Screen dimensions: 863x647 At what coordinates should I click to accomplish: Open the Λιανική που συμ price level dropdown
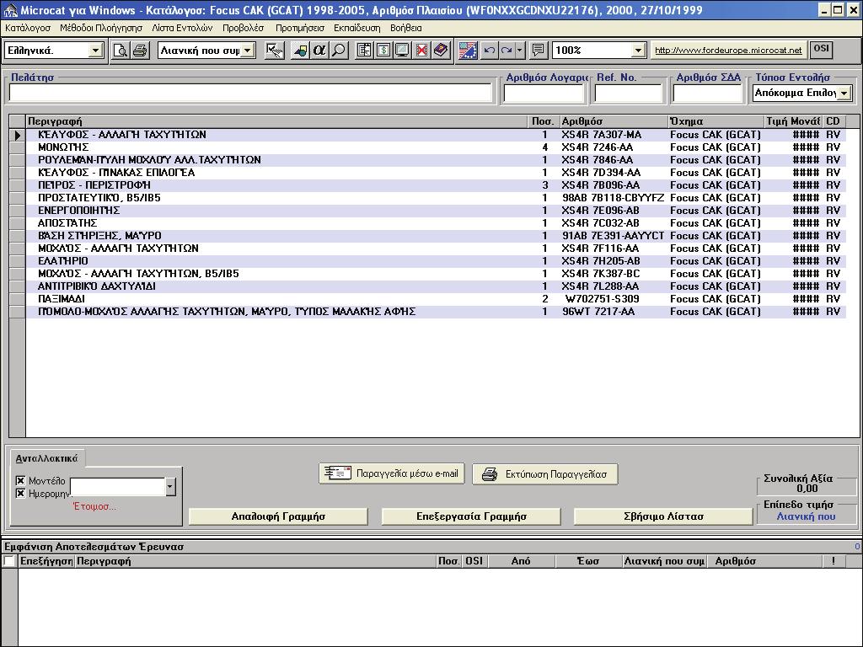click(x=248, y=51)
